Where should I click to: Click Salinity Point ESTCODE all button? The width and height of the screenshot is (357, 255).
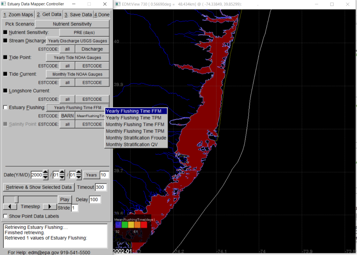coord(67,124)
